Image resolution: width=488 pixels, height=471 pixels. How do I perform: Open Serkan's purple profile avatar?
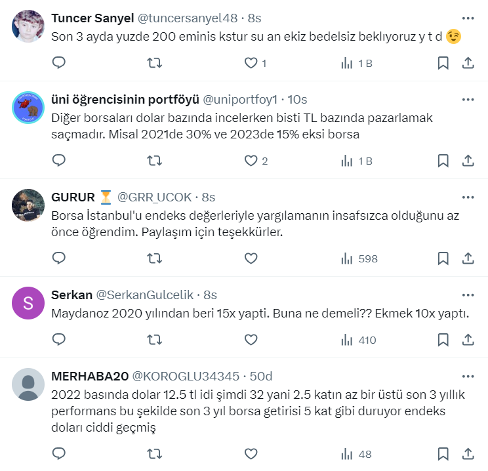click(28, 304)
